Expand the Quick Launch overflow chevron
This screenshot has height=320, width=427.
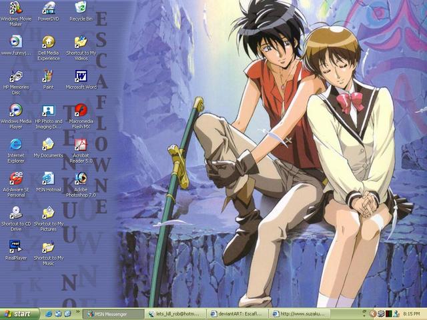point(77,312)
